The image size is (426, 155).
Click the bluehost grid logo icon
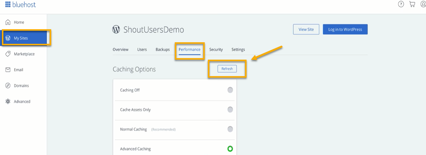8,4
